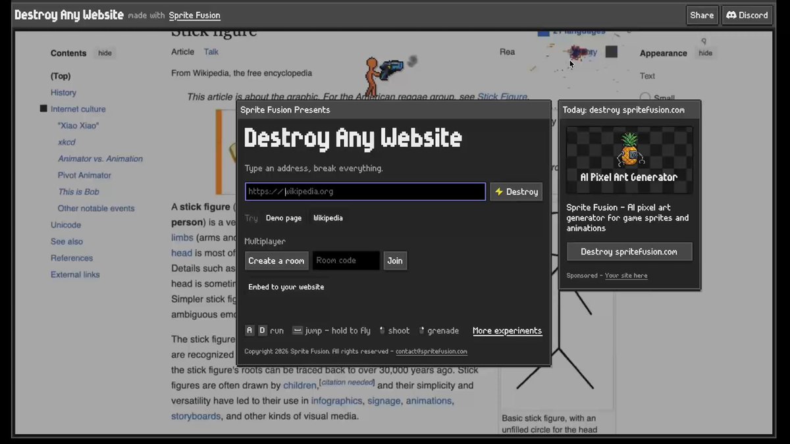Screen dimensions: 790x444
Task: Follow the Sprite Fusion link in the header
Action: pyautogui.click(x=194, y=15)
